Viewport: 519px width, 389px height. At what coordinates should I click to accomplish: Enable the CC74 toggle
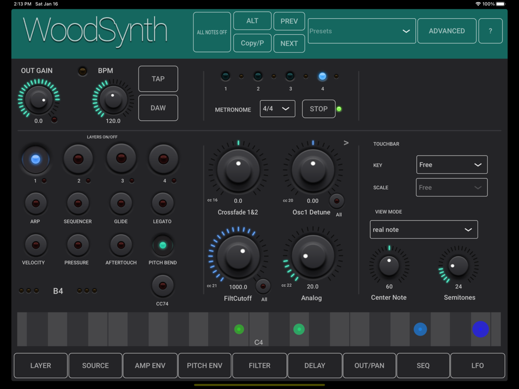(162, 286)
